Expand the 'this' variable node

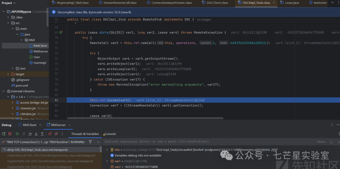(107, 149)
